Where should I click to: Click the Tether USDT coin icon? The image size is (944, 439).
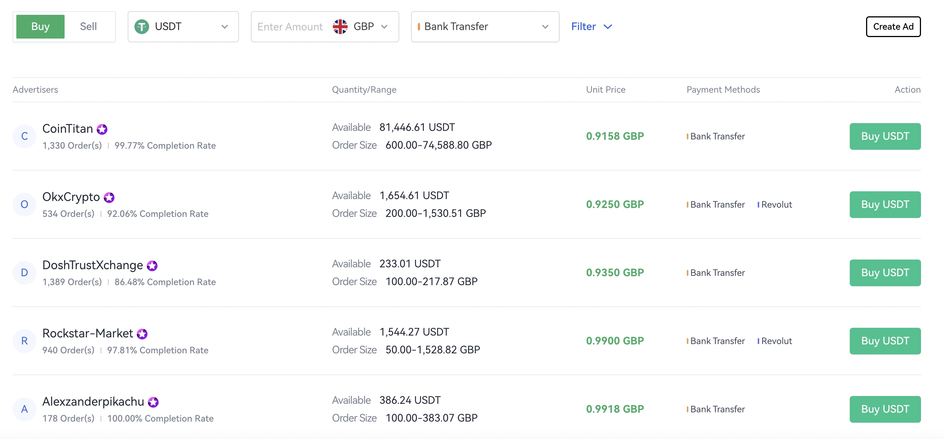(x=142, y=27)
